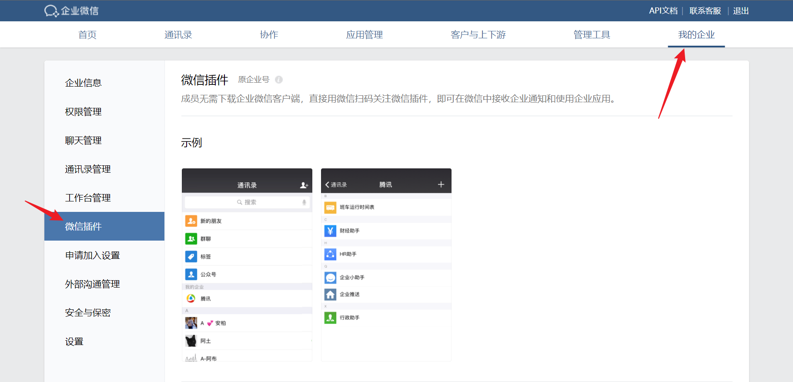Click the 企业小助手 chat icon
Image resolution: width=793 pixels, height=382 pixels.
point(330,278)
